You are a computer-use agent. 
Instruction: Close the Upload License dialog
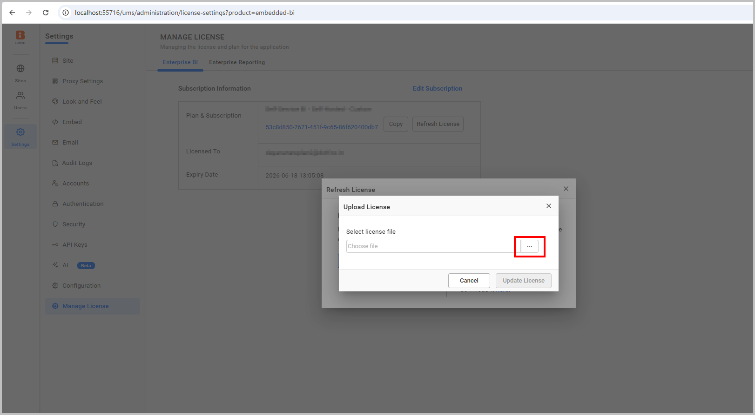click(x=549, y=206)
